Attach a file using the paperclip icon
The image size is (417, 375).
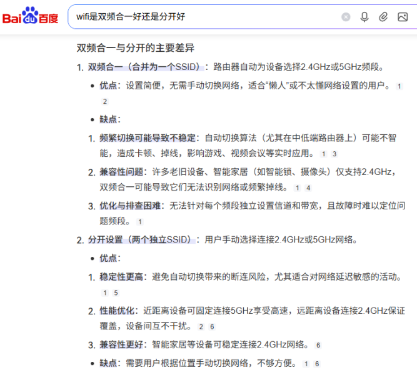coord(383,17)
